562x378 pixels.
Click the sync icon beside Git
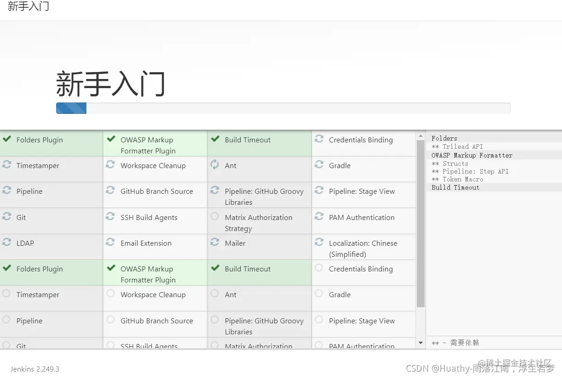(6, 216)
